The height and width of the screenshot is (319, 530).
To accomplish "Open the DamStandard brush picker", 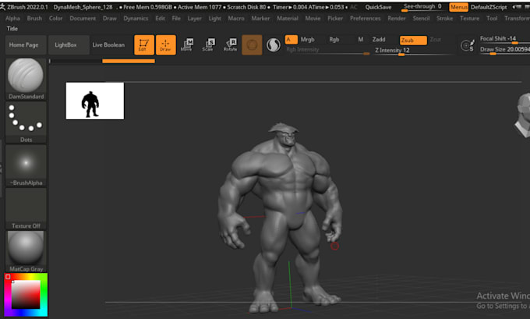I will pyautogui.click(x=26, y=79).
